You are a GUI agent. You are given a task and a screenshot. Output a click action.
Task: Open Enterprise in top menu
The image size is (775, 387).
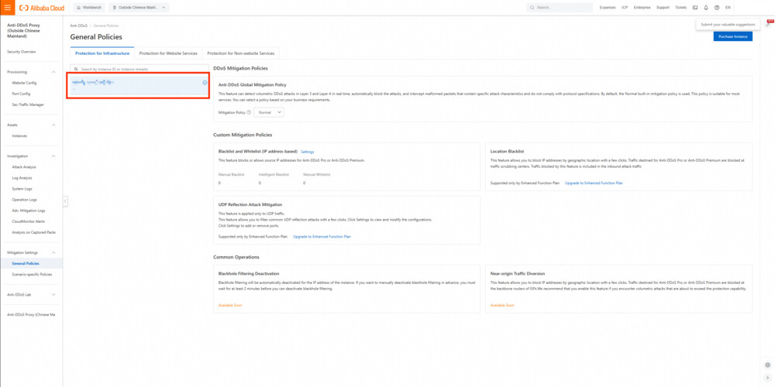pos(642,8)
